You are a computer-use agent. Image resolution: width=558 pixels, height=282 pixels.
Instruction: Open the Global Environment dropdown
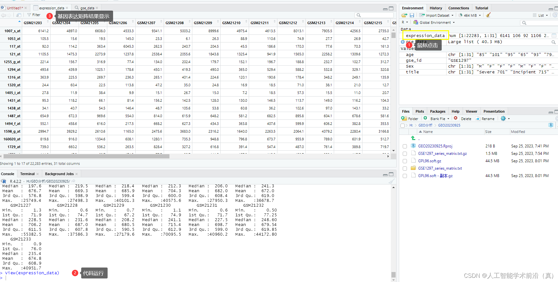(434, 22)
